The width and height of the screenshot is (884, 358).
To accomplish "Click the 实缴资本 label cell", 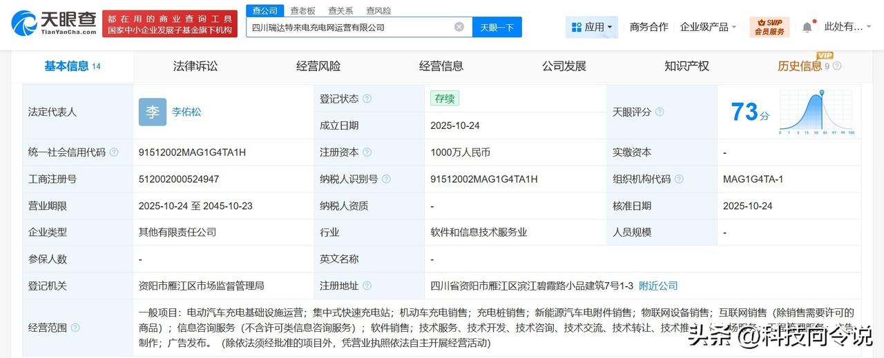I will (662, 152).
